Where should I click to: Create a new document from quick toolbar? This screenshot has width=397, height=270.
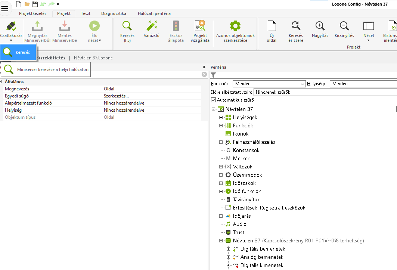[18, 4]
